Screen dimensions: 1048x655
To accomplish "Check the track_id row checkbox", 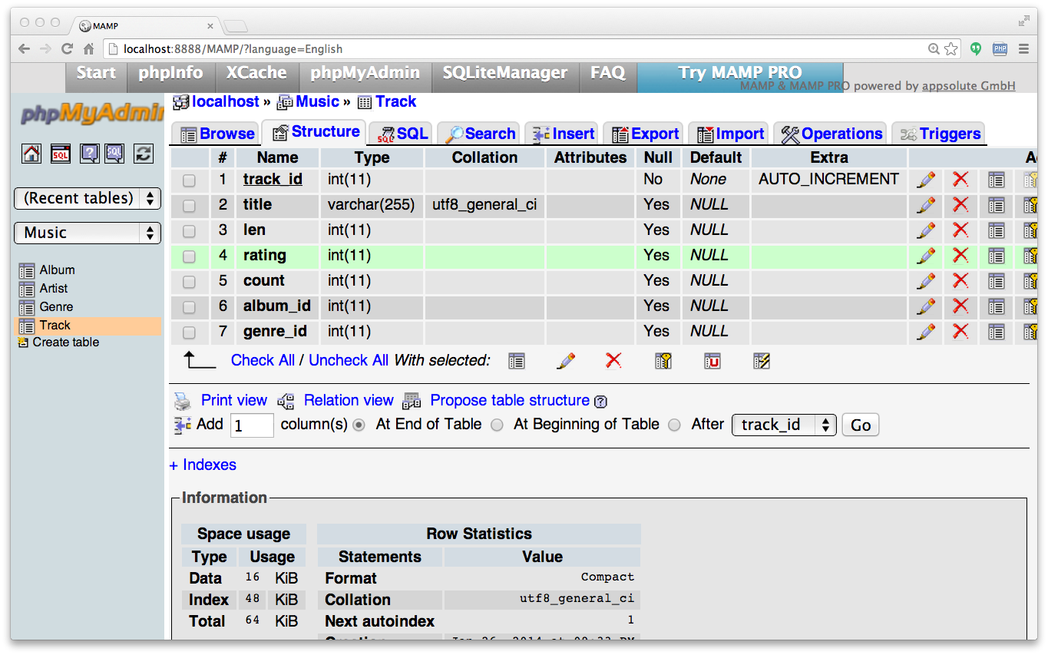I will 189,180.
